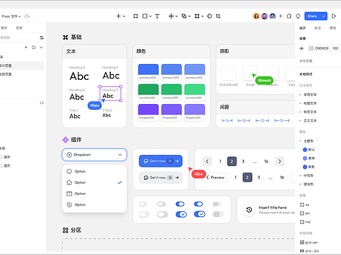Screen dimensions: 341x255
Task: Toggle the disabled gray switch bottom row
Action: (218, 214)
